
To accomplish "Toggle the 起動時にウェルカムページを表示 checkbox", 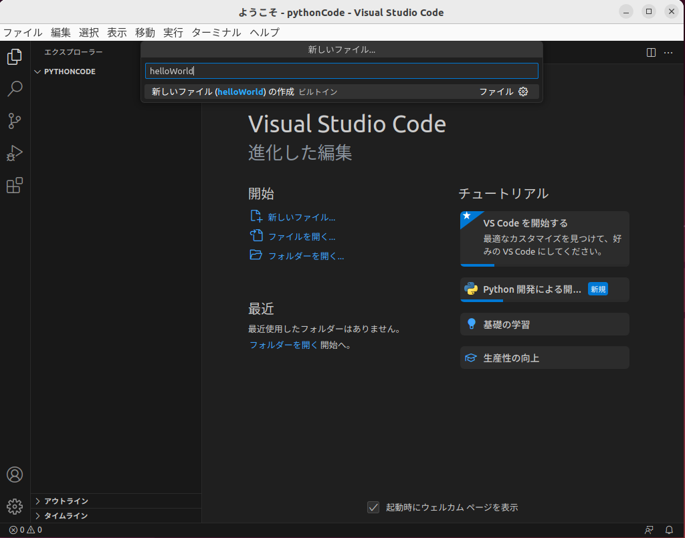I will [x=373, y=507].
